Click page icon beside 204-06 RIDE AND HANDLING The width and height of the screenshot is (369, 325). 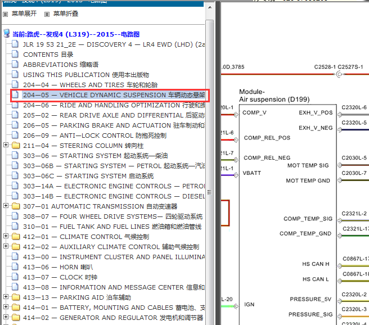pos(15,105)
